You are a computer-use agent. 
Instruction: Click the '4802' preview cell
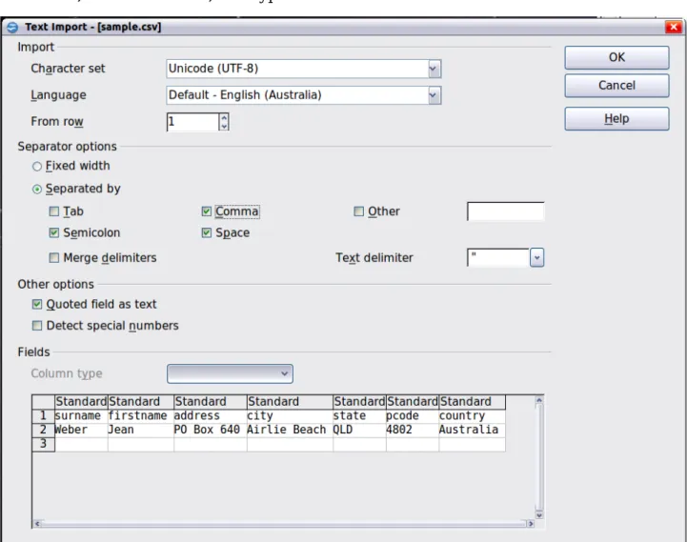tap(413, 430)
